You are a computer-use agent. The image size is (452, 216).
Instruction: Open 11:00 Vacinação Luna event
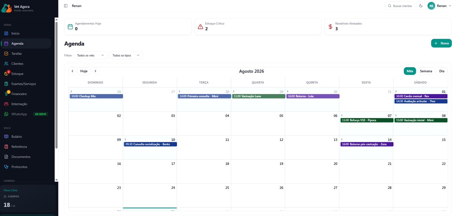(x=259, y=96)
